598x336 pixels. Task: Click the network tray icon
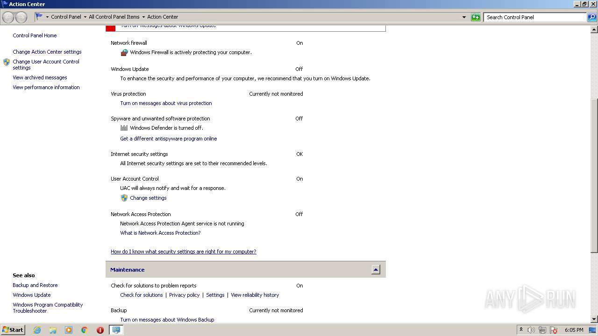coord(542,330)
